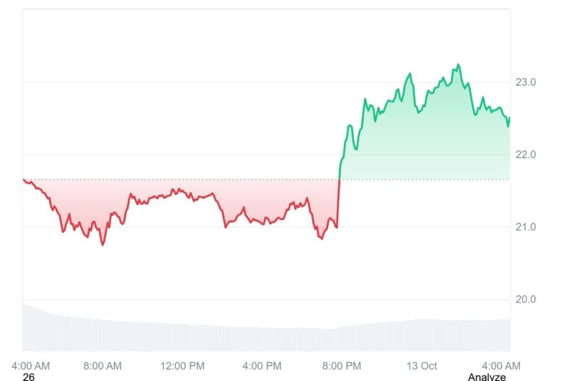Click the red shaded area above the line

168,187
